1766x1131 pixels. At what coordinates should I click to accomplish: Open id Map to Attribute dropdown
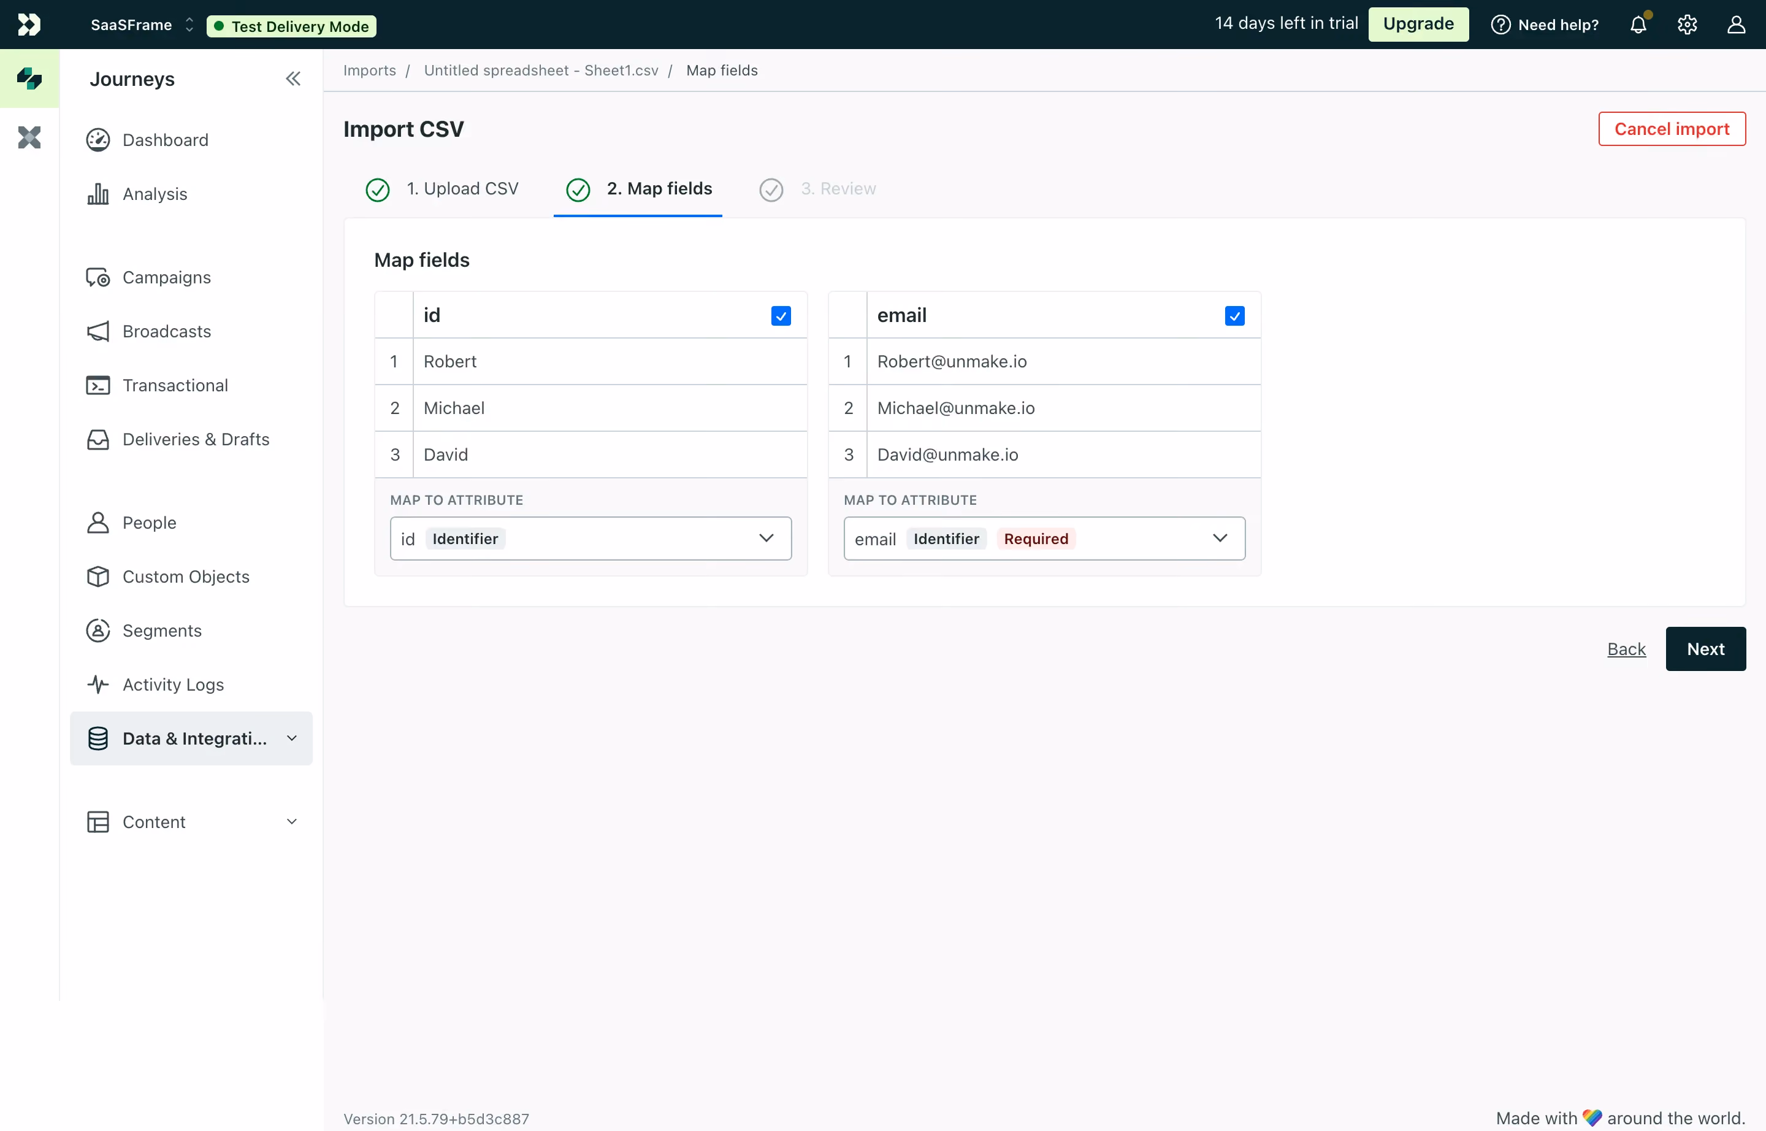(x=591, y=539)
